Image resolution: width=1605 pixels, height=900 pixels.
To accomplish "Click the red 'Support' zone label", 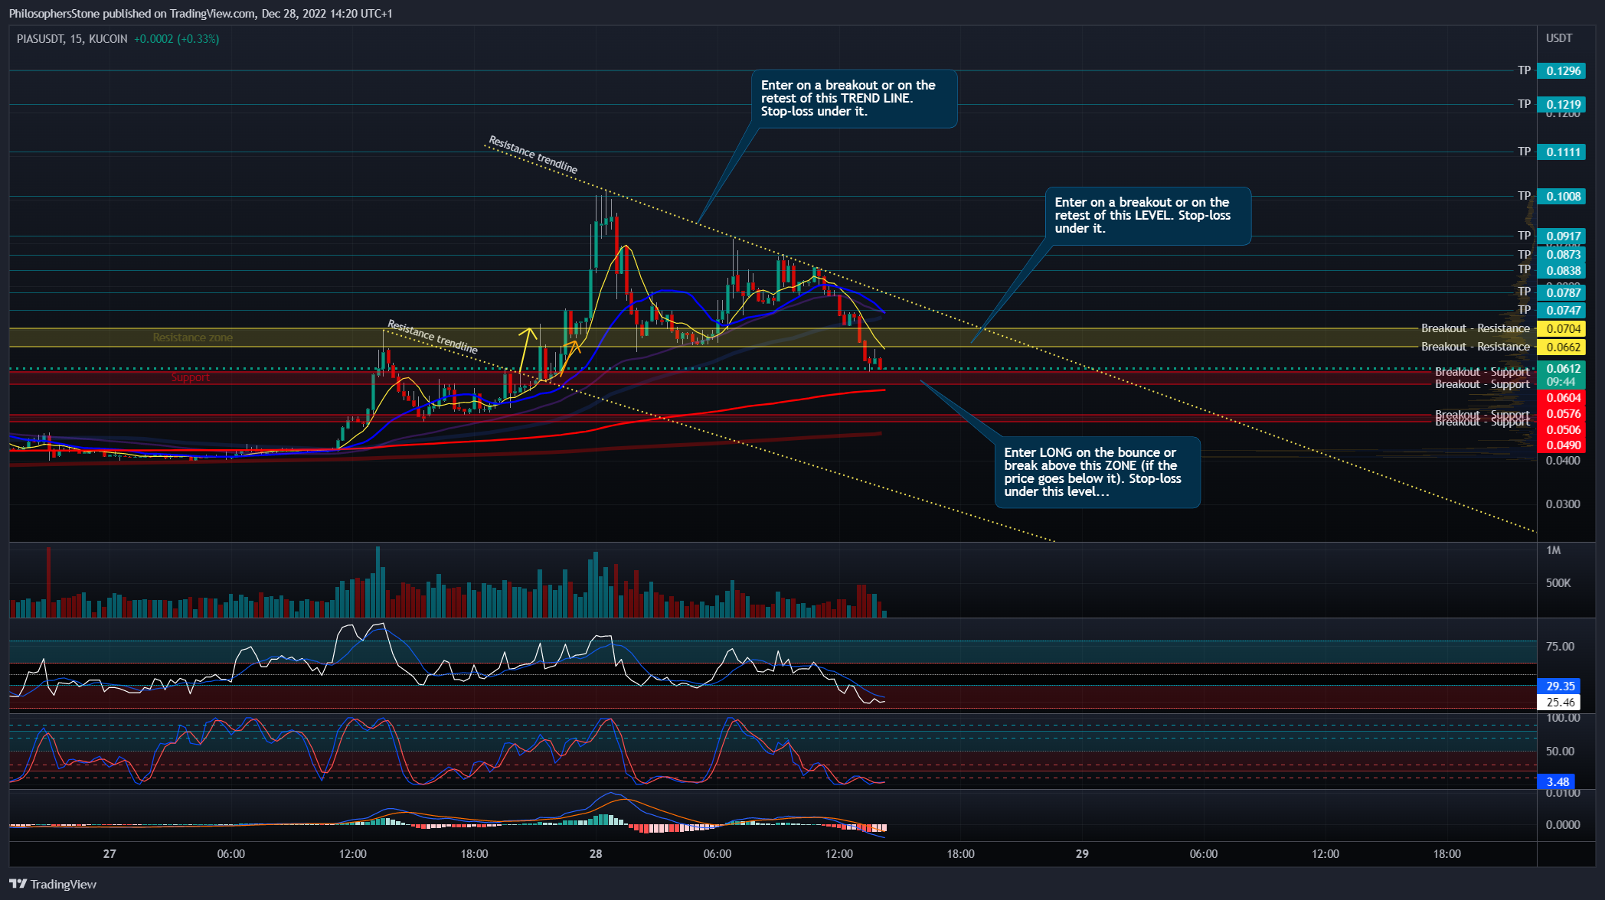I will click(x=190, y=377).
